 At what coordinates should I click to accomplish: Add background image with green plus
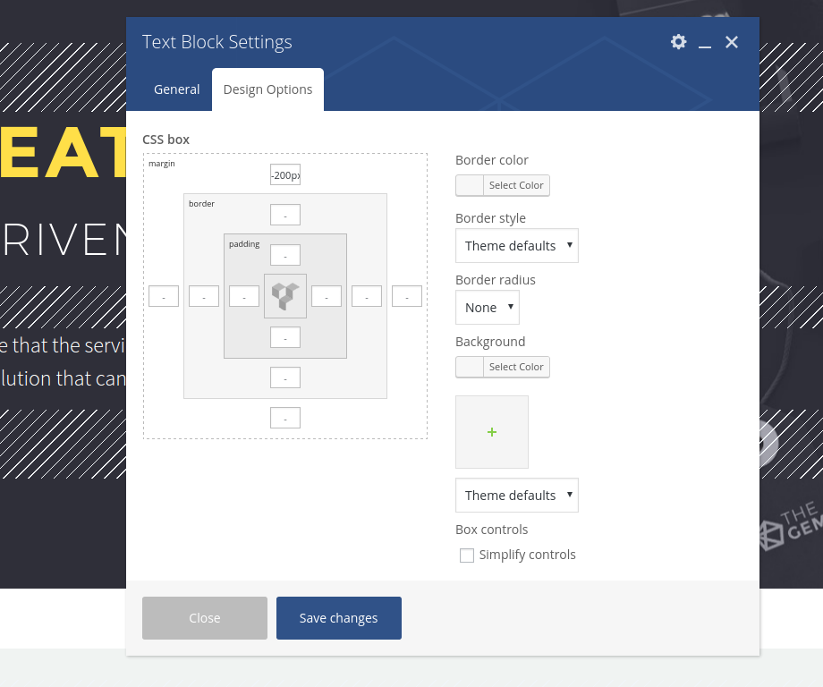point(491,432)
